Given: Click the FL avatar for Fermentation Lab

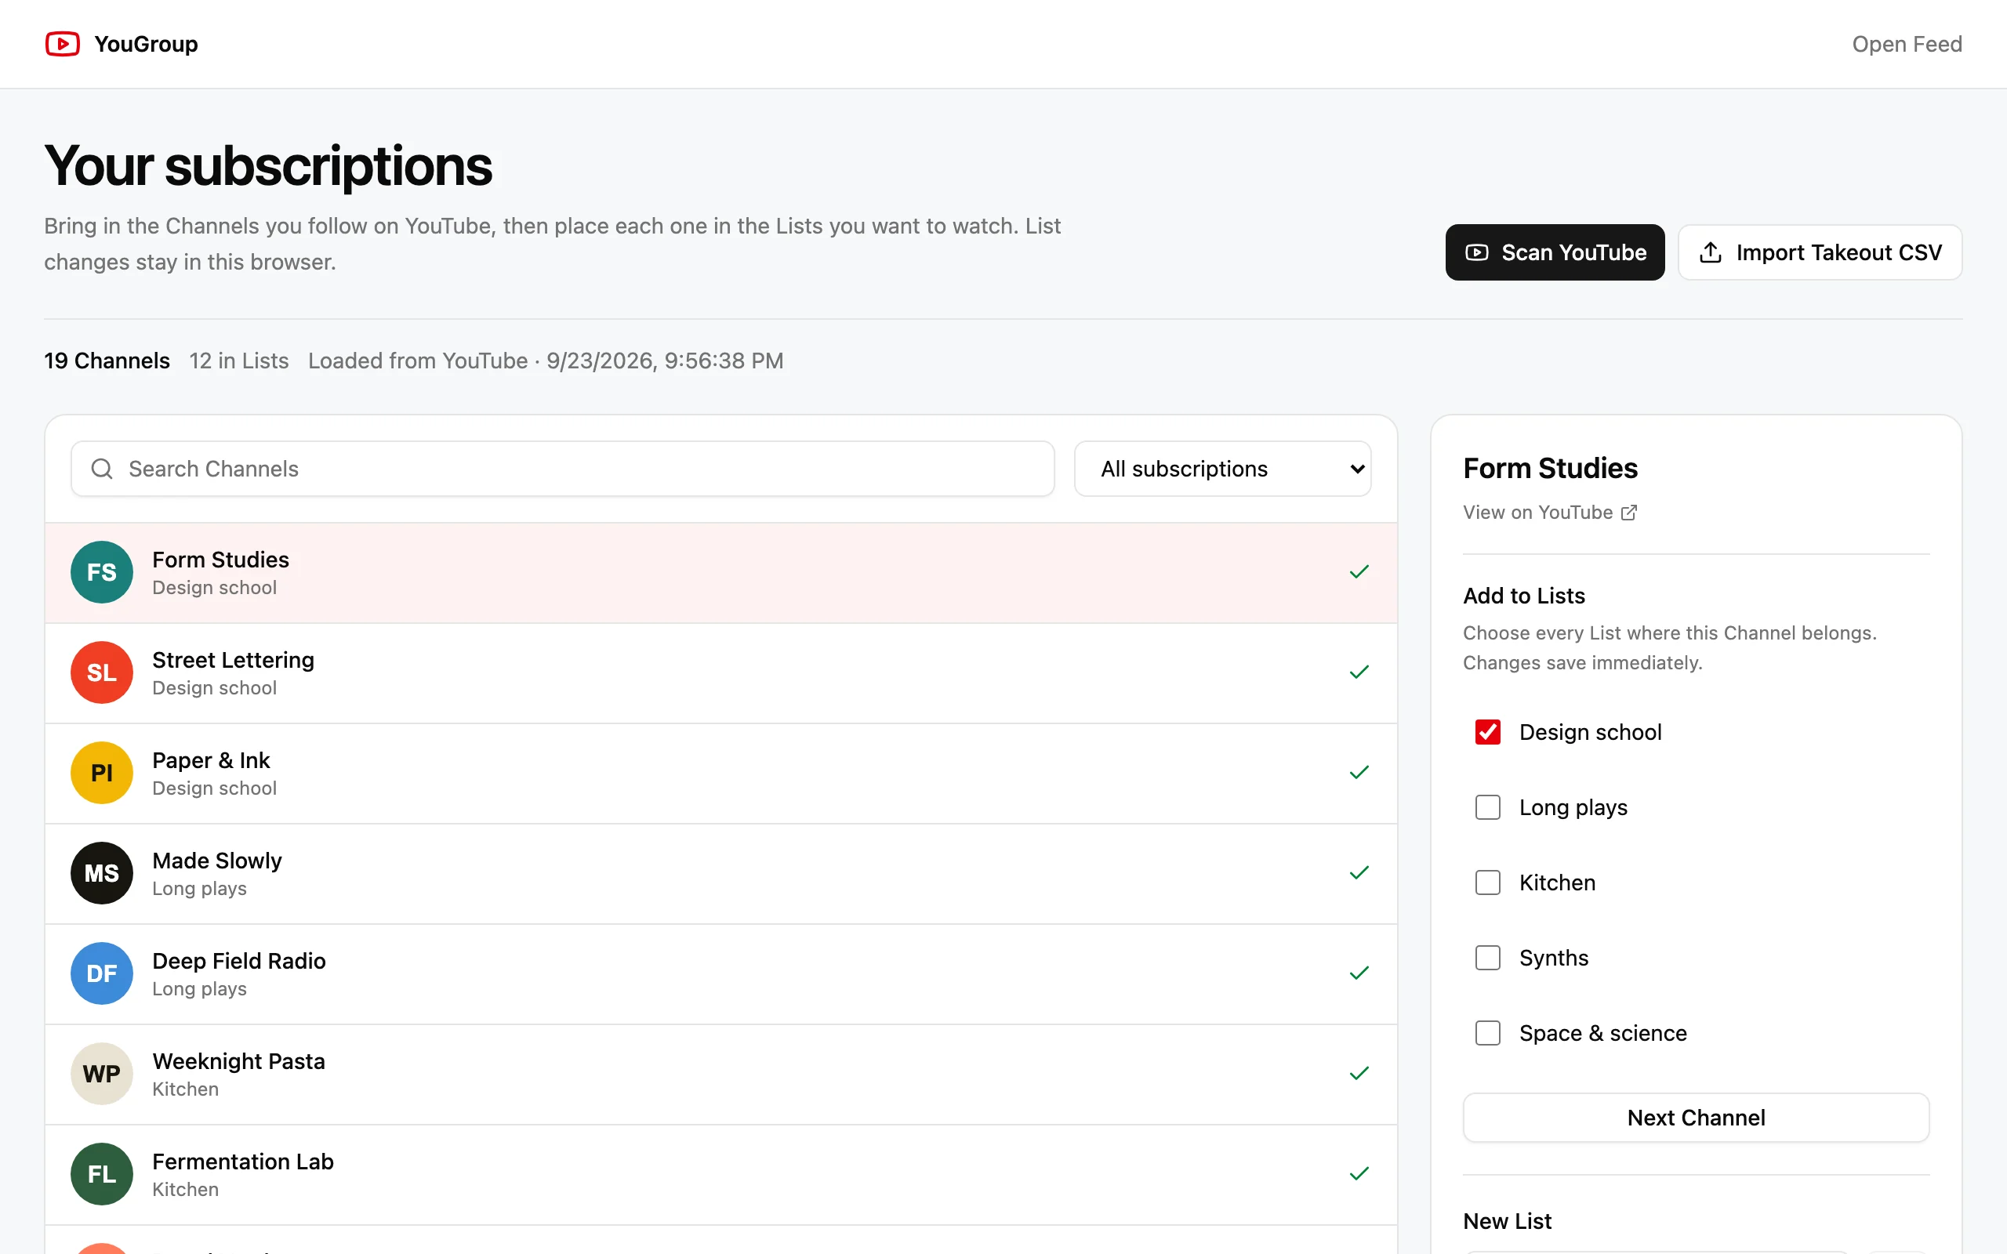Looking at the screenshot, I should tap(101, 1174).
